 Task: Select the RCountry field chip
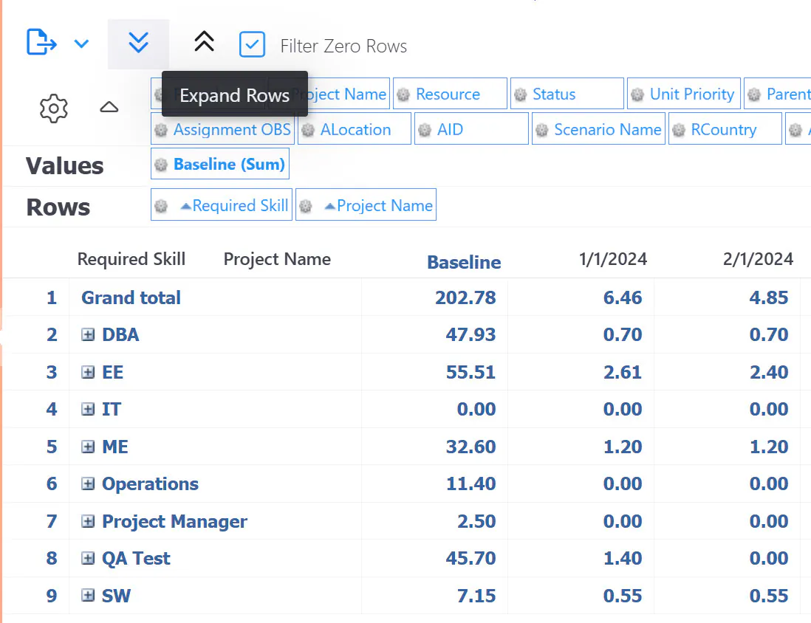pyautogui.click(x=725, y=128)
